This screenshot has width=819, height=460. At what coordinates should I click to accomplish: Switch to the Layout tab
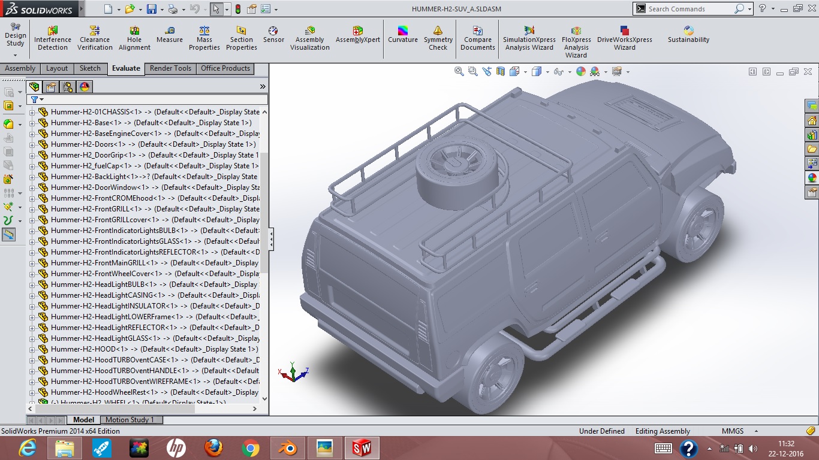pyautogui.click(x=57, y=68)
